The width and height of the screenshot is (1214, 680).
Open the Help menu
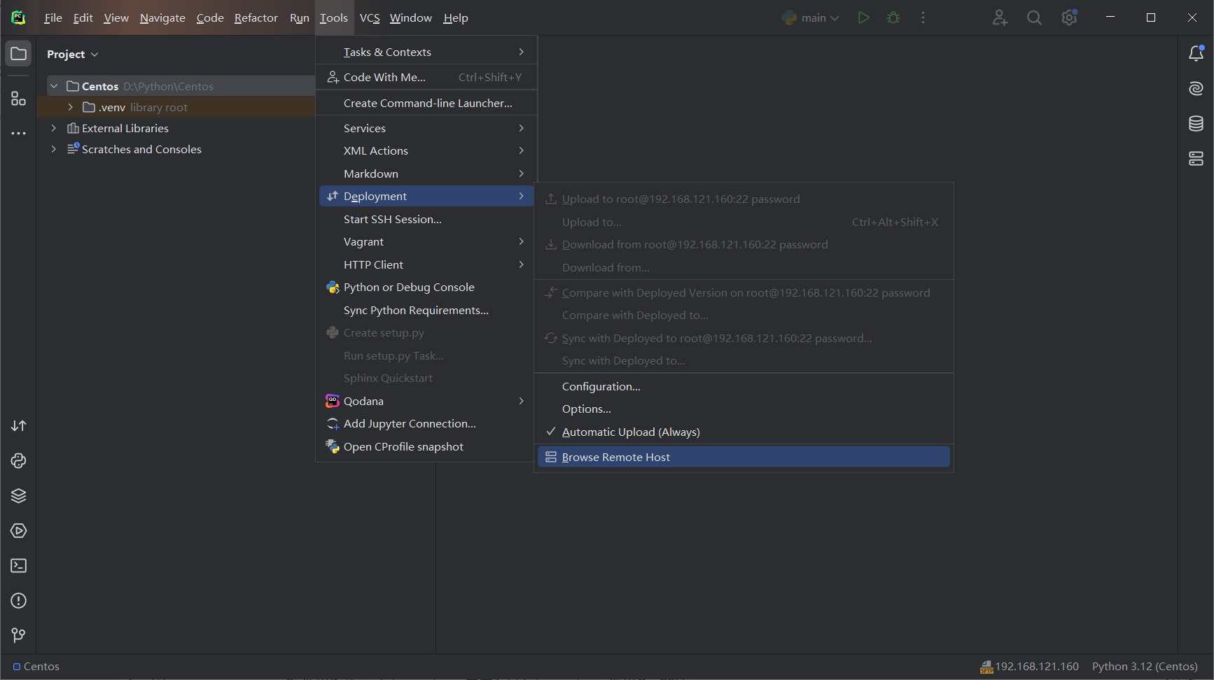(x=456, y=17)
